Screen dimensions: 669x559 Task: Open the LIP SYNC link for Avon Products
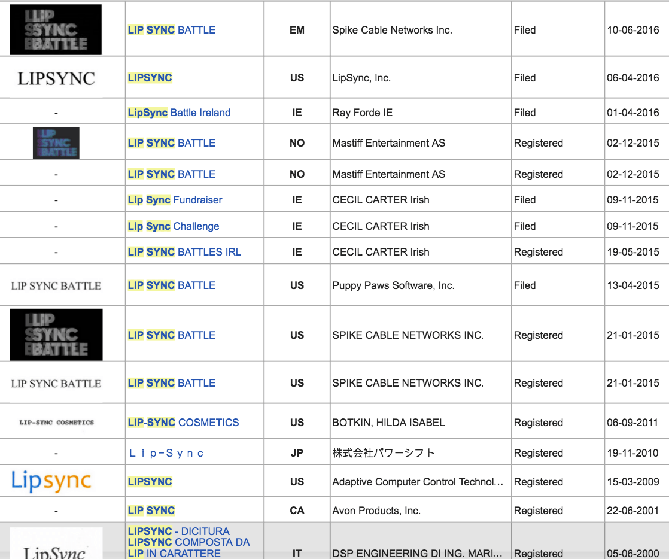tap(151, 511)
